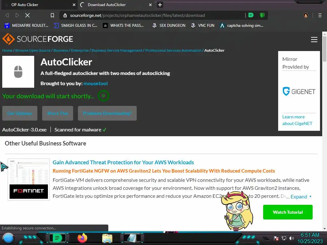The height and width of the screenshot is (245, 327).
Task: Open Firefox from the taskbar
Action: 82,238
